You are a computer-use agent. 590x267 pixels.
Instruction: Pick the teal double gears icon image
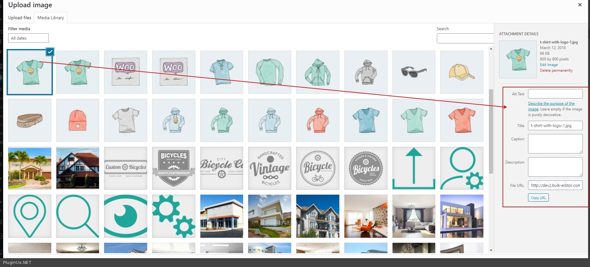[x=174, y=216]
